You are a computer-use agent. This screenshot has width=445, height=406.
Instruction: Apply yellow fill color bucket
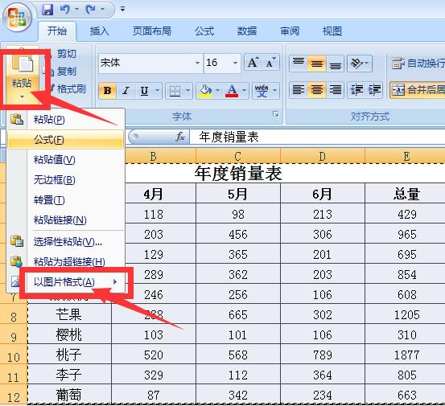point(205,91)
